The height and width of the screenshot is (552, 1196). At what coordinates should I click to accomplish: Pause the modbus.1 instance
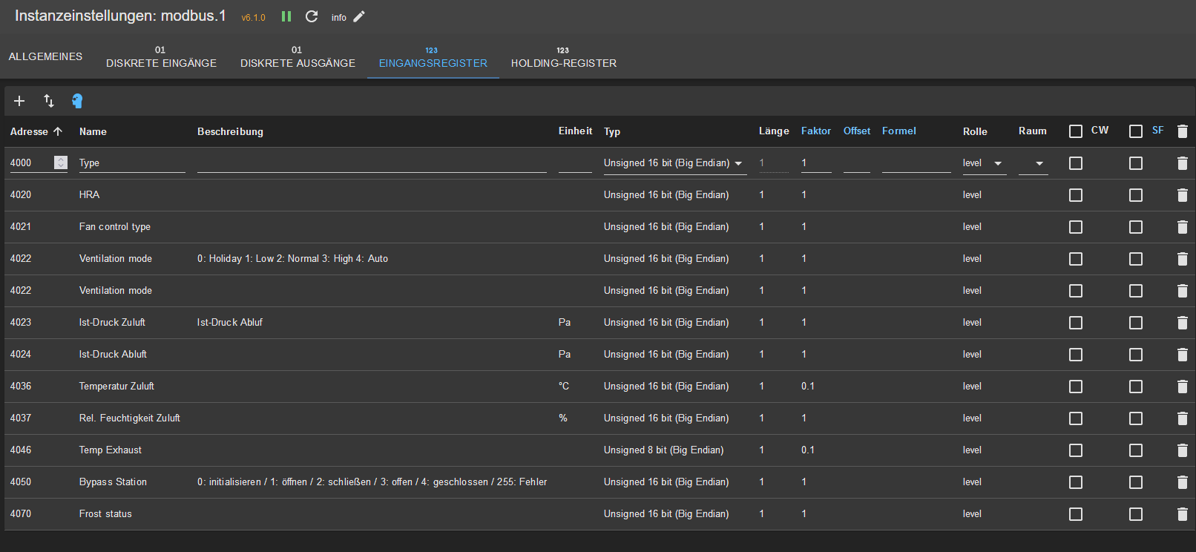286,16
